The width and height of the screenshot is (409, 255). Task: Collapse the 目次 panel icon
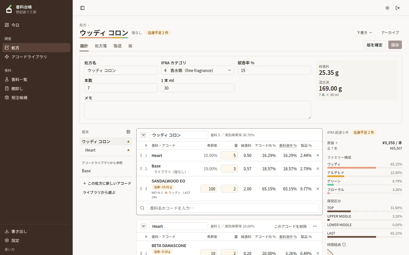pyautogui.click(x=128, y=132)
